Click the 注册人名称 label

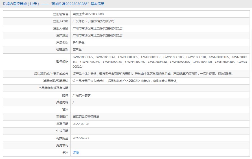(x=61, y=21)
